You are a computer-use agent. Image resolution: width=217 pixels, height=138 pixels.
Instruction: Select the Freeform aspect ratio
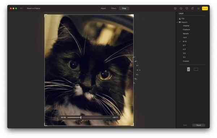(x=186, y=30)
